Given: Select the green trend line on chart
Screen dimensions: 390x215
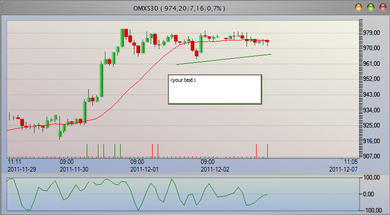Looking at the screenshot, I should [224, 59].
